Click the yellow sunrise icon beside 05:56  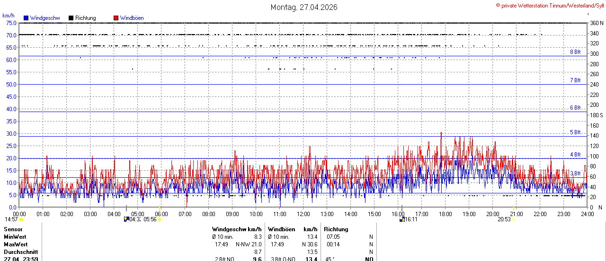[159, 220]
